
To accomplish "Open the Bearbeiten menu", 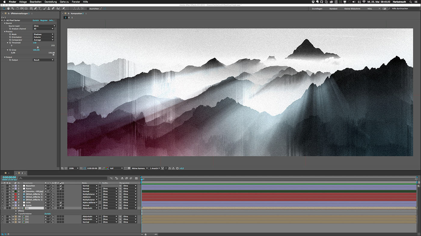I will [35, 2].
